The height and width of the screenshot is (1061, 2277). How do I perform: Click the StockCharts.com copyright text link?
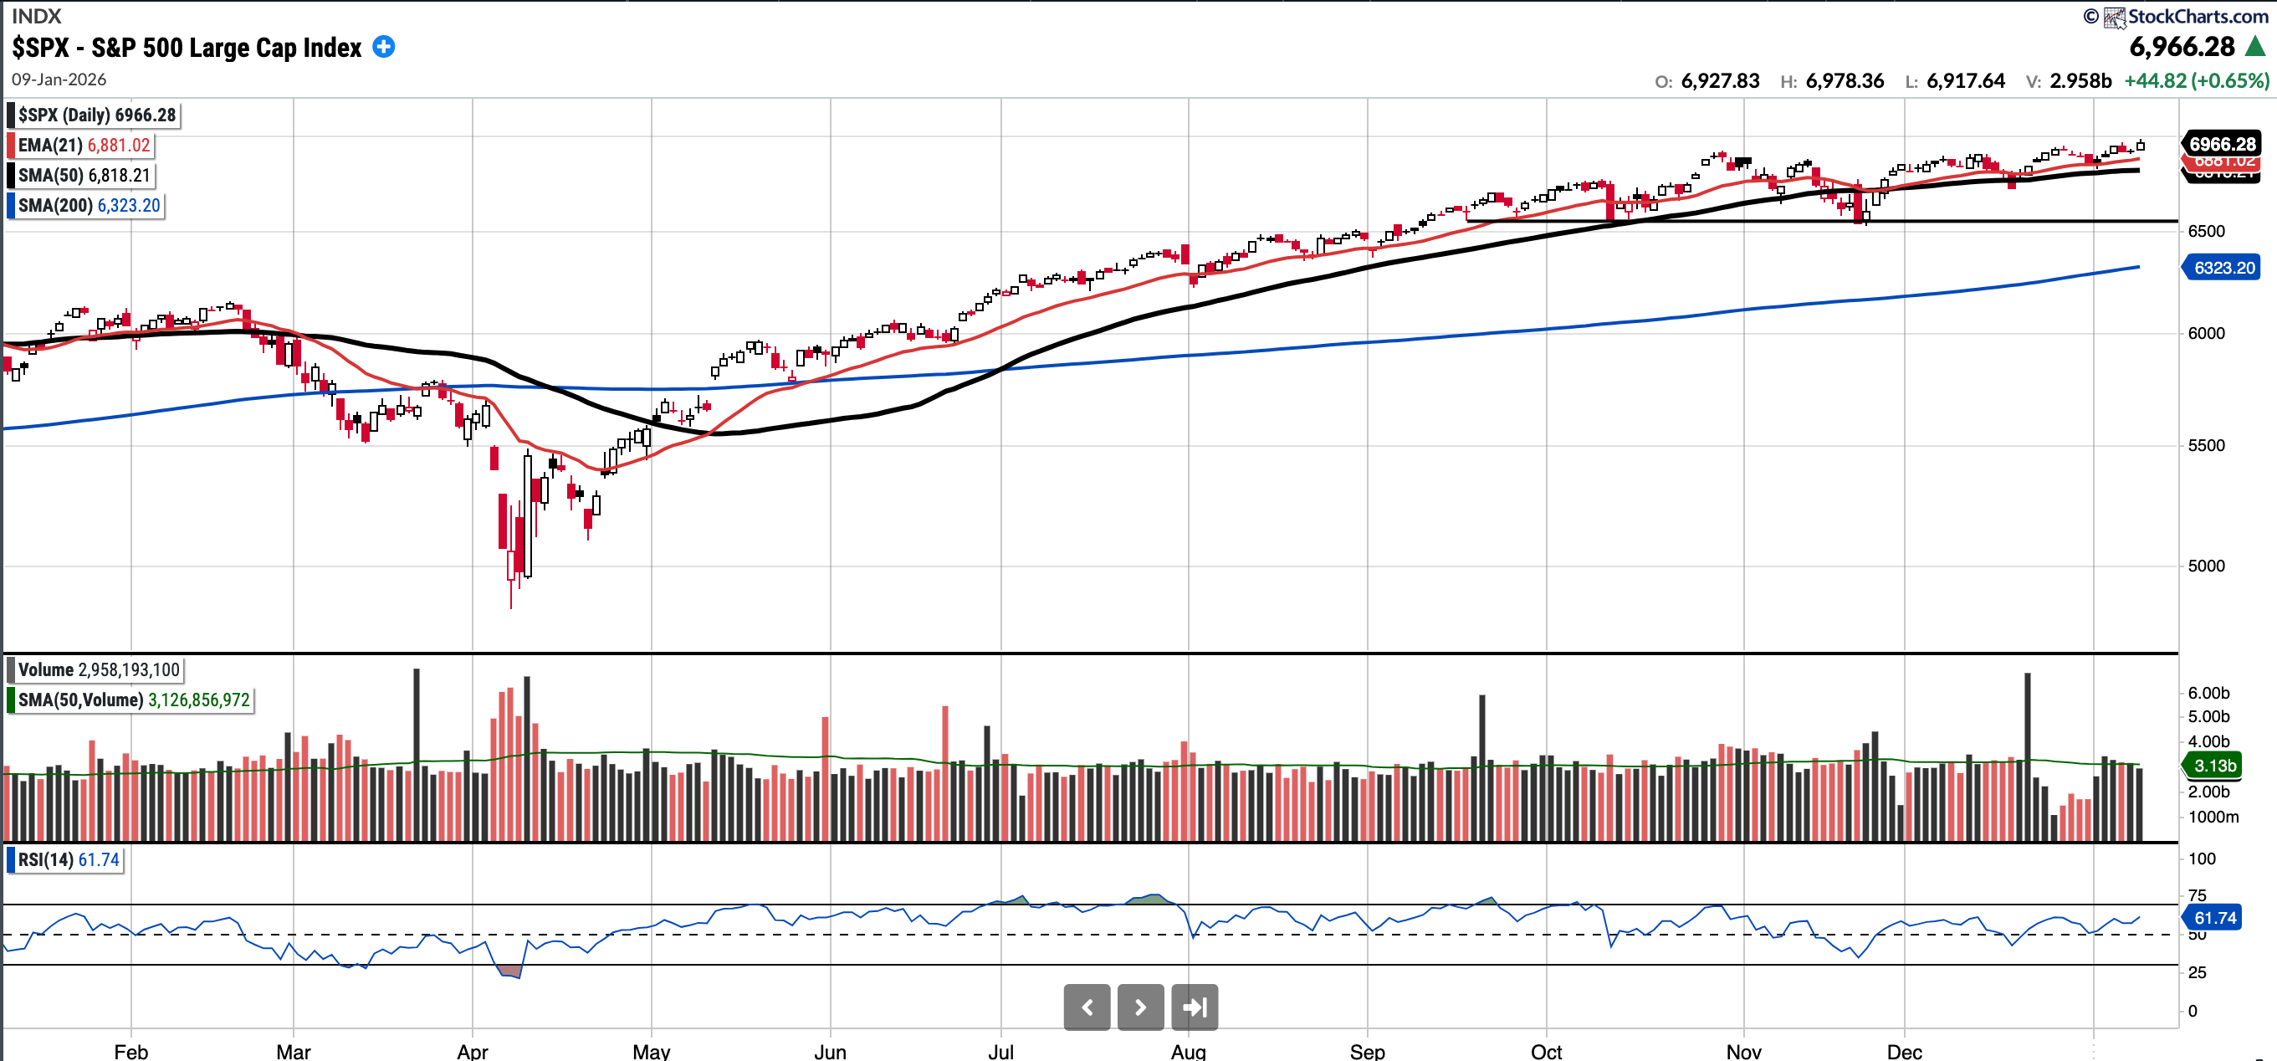[2198, 17]
